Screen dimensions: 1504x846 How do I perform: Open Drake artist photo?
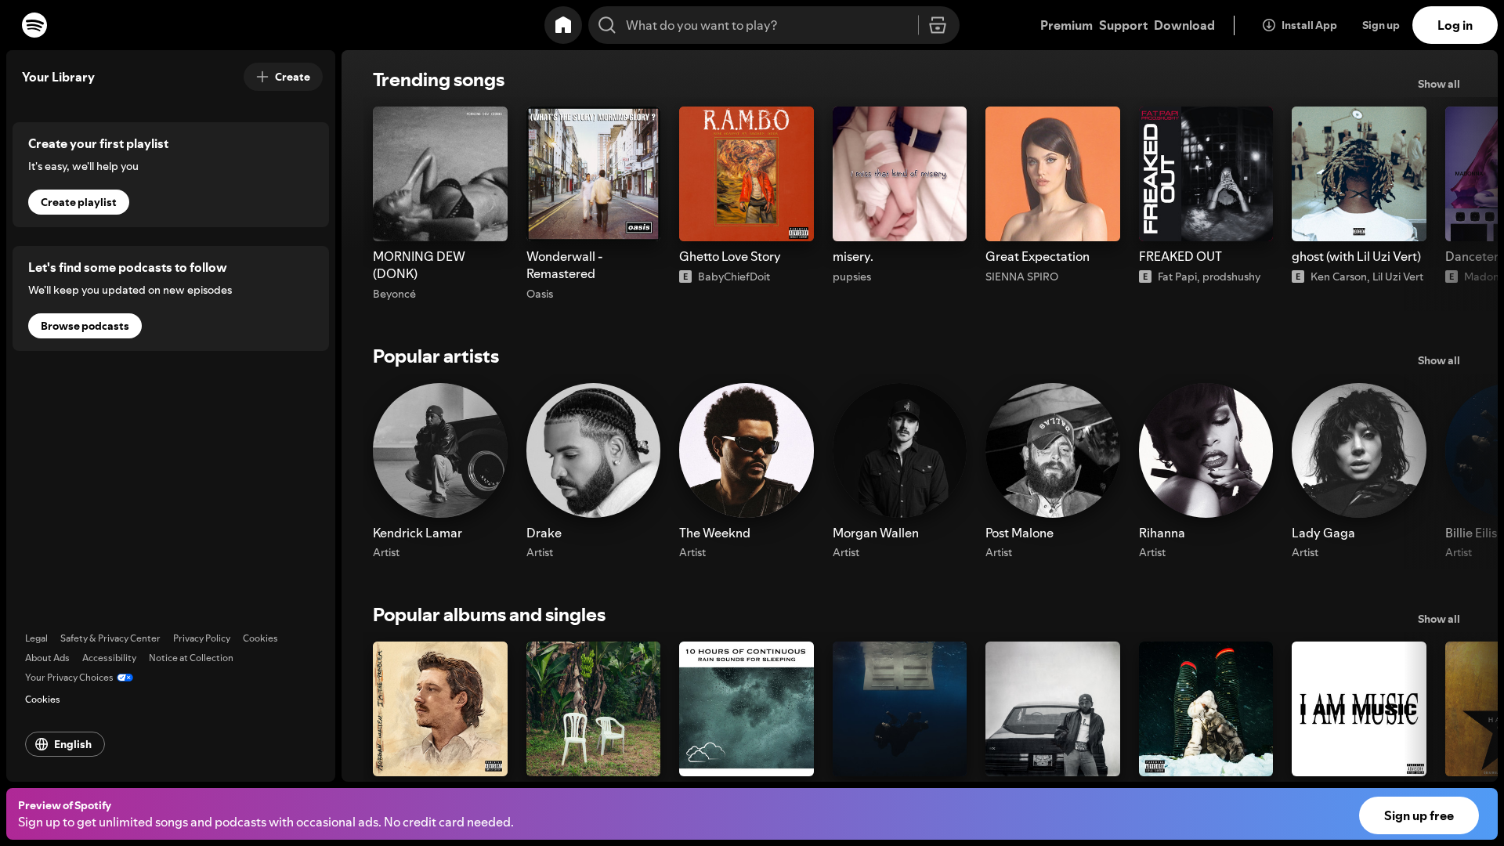(x=593, y=450)
